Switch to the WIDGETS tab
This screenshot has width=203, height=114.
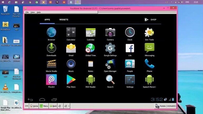click(64, 20)
